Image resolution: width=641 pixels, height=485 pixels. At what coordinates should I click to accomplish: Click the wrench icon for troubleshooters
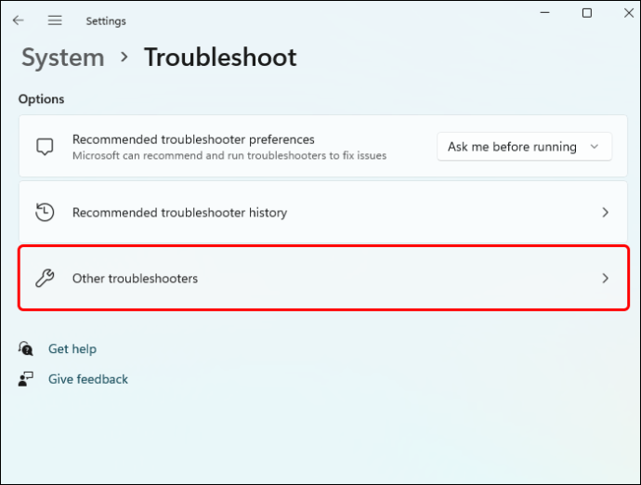pos(45,278)
